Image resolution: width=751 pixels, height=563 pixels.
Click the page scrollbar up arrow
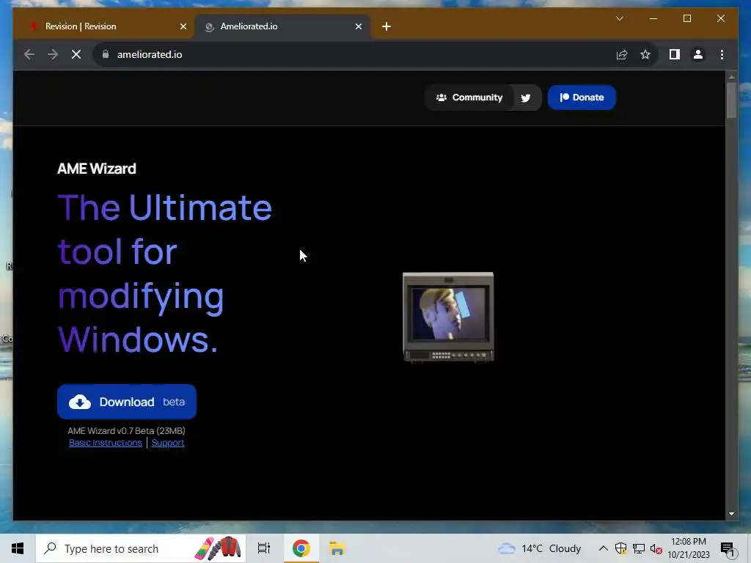tap(731, 76)
